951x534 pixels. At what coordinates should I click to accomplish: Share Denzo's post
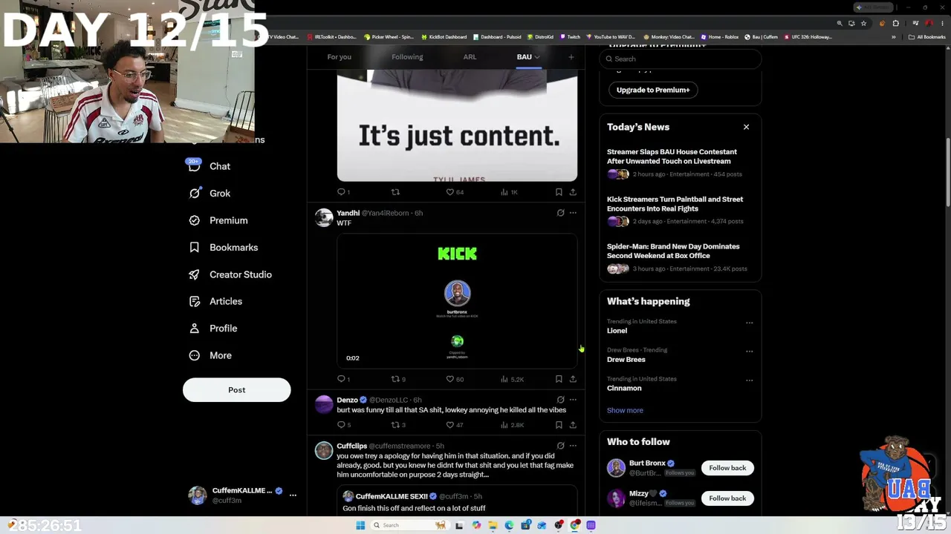[573, 425]
